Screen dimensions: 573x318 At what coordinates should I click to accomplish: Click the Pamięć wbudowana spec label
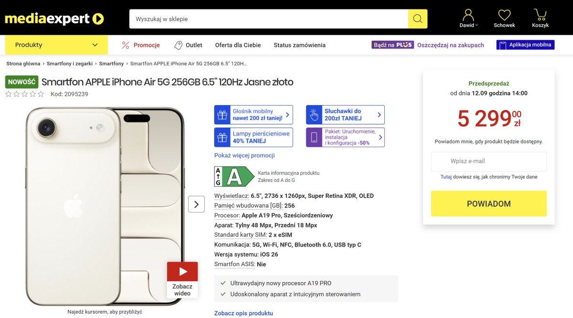[248, 206]
